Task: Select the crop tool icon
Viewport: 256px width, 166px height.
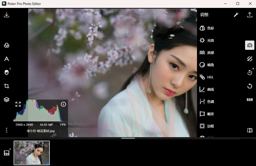Action: pyautogui.click(x=7, y=86)
